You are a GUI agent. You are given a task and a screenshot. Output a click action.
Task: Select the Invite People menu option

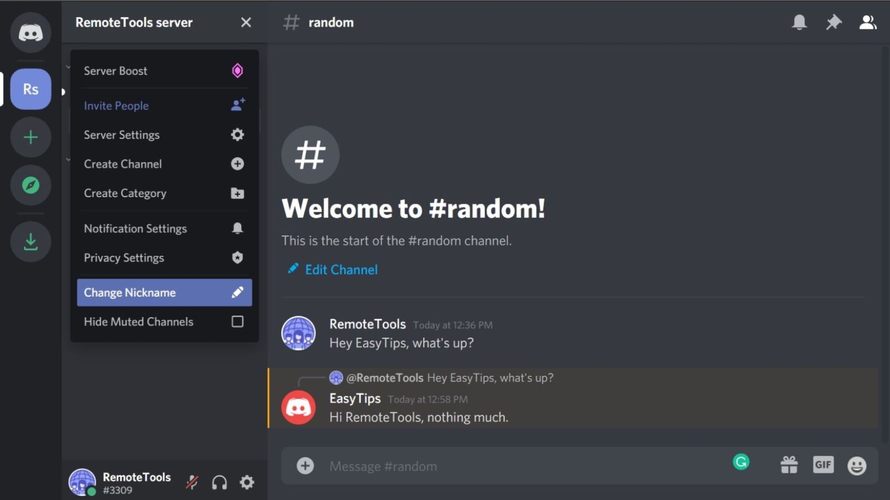[x=116, y=105]
